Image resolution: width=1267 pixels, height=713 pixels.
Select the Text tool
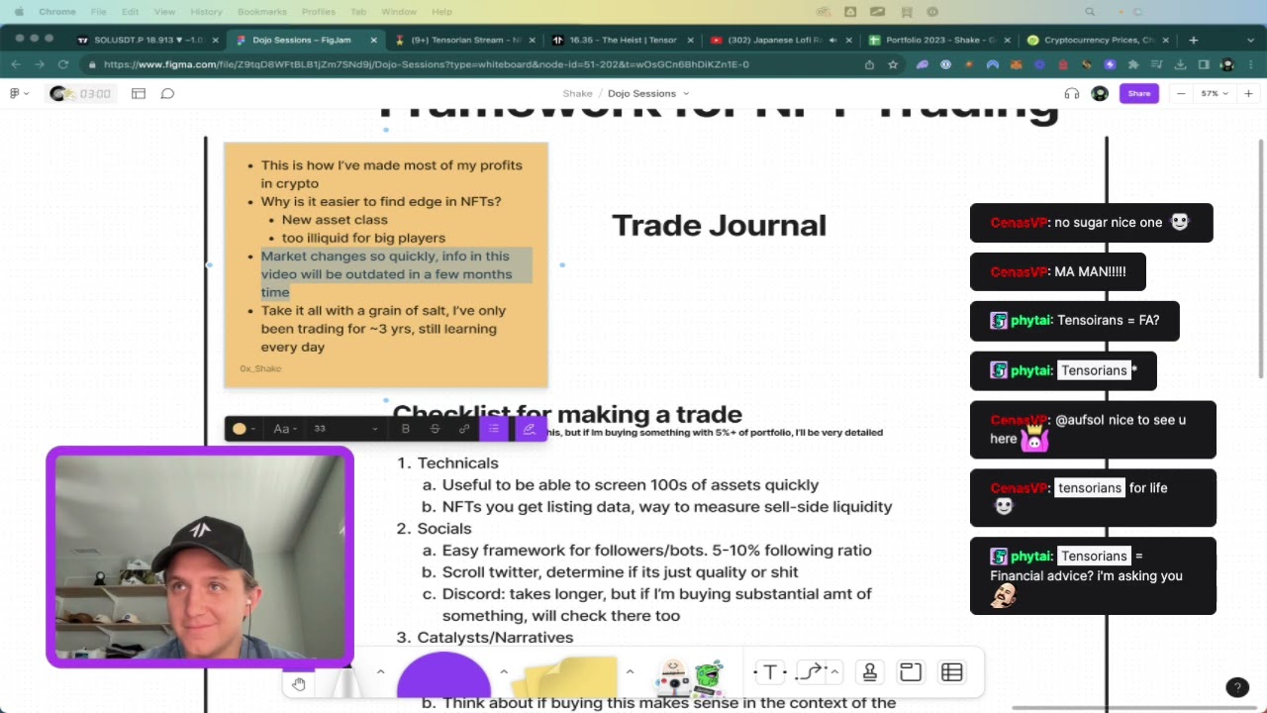(x=770, y=672)
